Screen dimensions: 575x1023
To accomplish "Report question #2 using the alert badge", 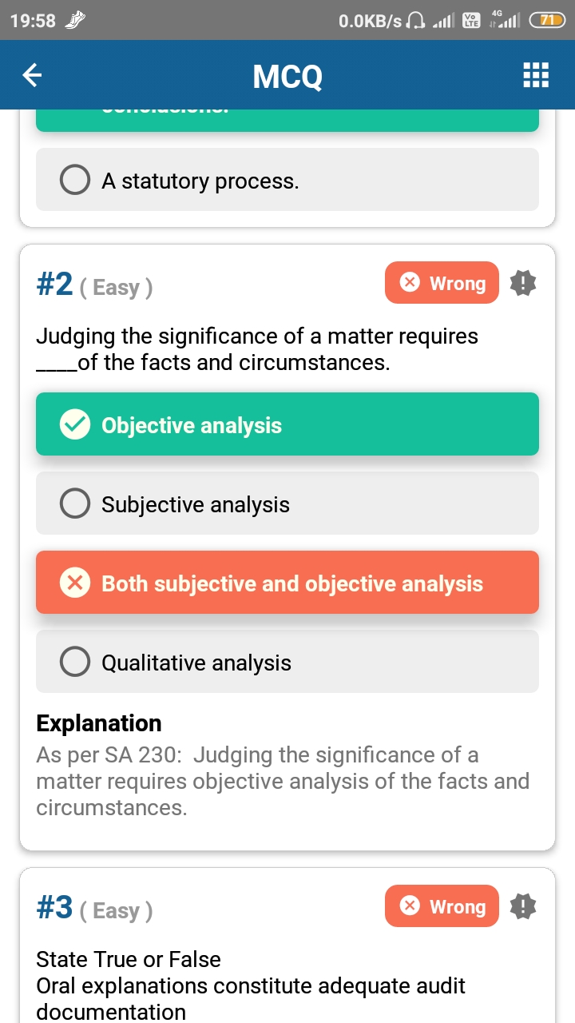I will click(x=523, y=283).
